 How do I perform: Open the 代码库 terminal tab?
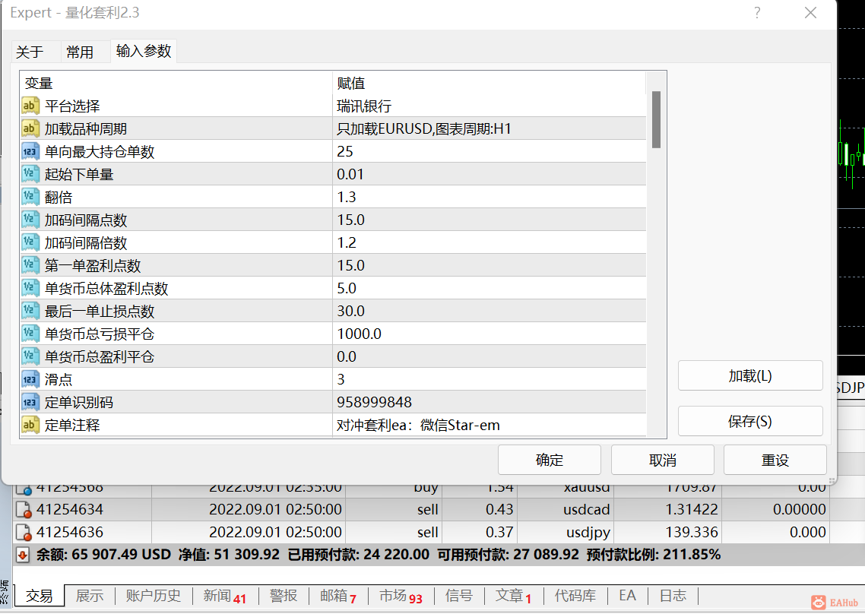[575, 596]
